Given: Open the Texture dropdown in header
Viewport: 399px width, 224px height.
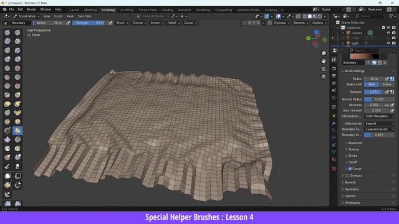Looking at the screenshot, I should click(x=139, y=23).
